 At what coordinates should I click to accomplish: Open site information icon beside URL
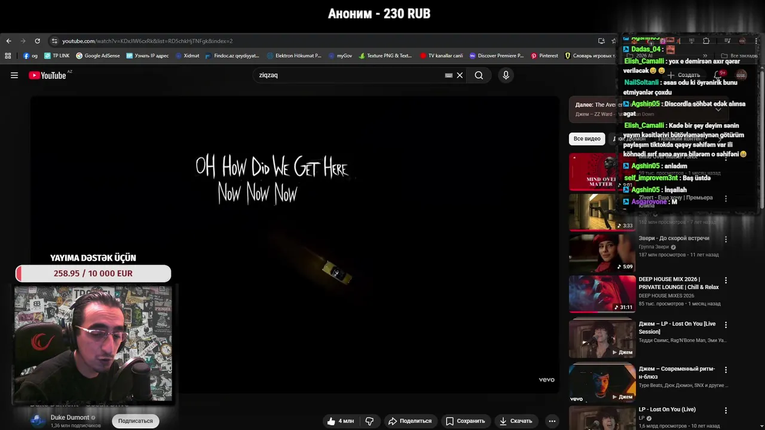(54, 41)
